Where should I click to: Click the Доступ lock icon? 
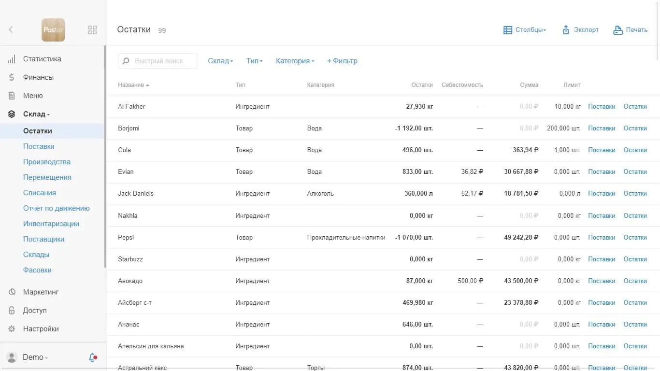[12, 310]
